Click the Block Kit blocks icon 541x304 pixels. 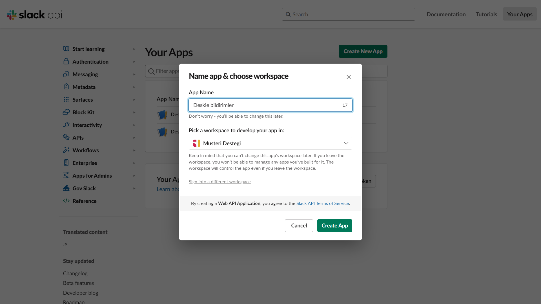66,112
